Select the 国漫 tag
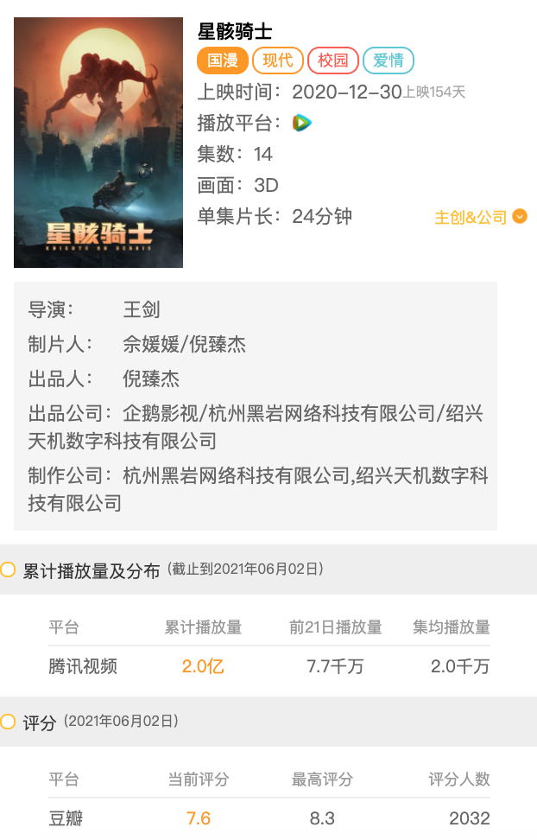537x840 pixels. coord(223,60)
